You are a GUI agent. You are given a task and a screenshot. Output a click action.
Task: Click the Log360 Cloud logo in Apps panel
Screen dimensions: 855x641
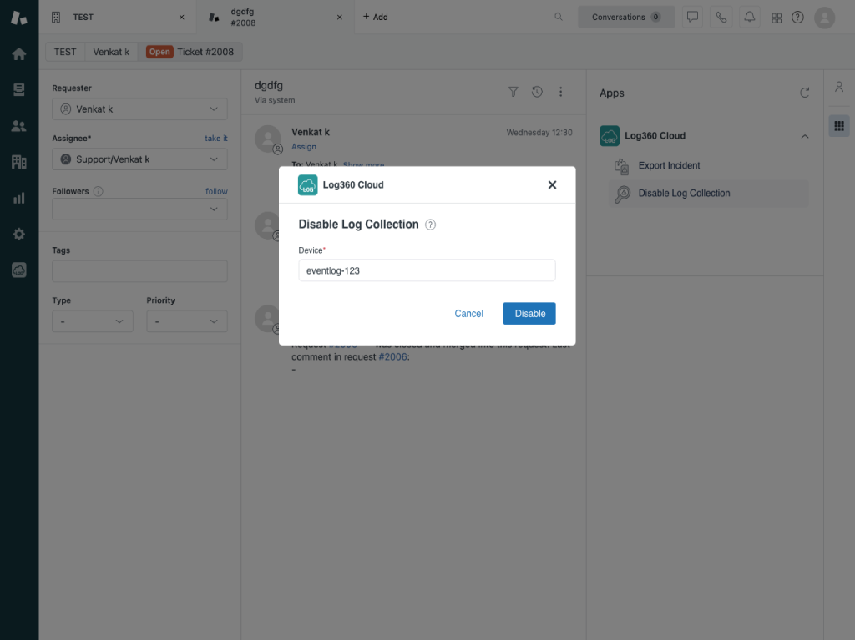pyautogui.click(x=610, y=136)
